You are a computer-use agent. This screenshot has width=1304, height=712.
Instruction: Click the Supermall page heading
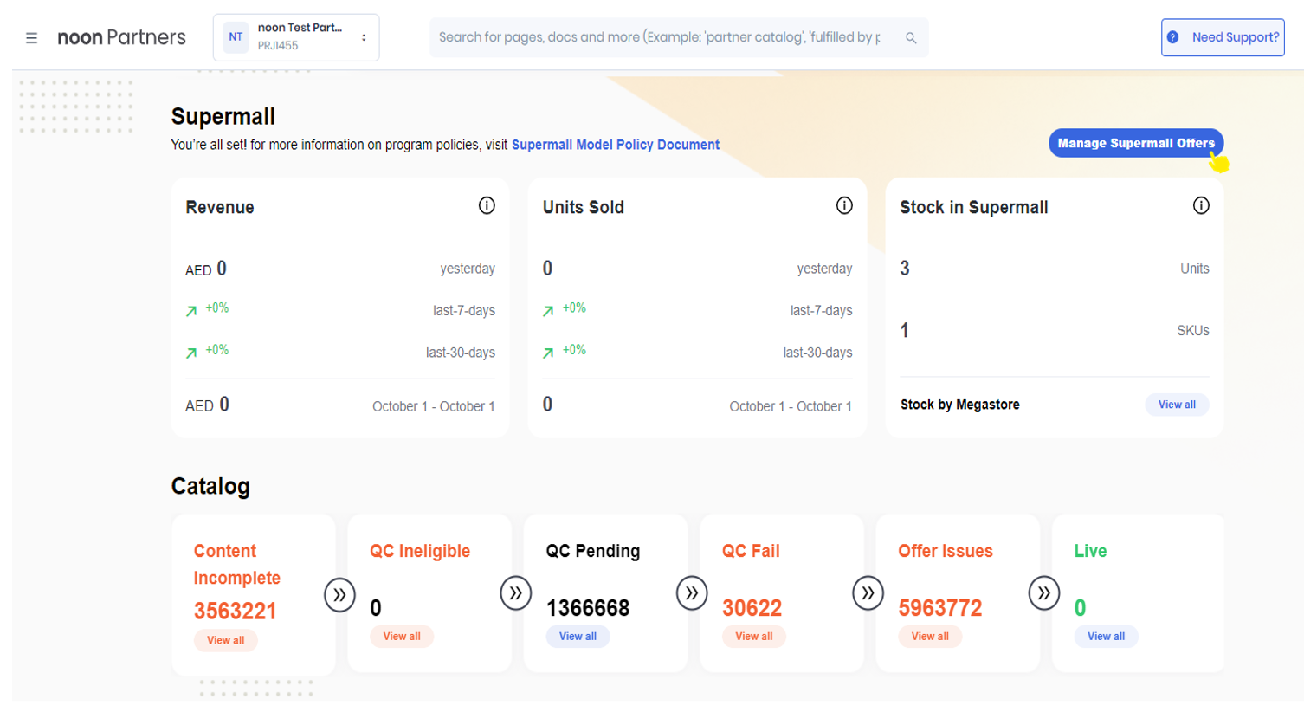[x=223, y=116]
